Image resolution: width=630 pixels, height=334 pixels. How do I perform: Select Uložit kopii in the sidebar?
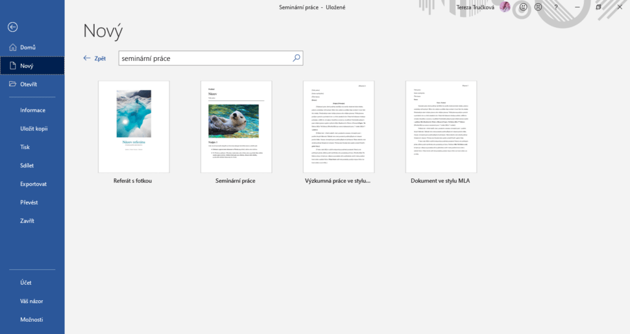click(x=34, y=129)
